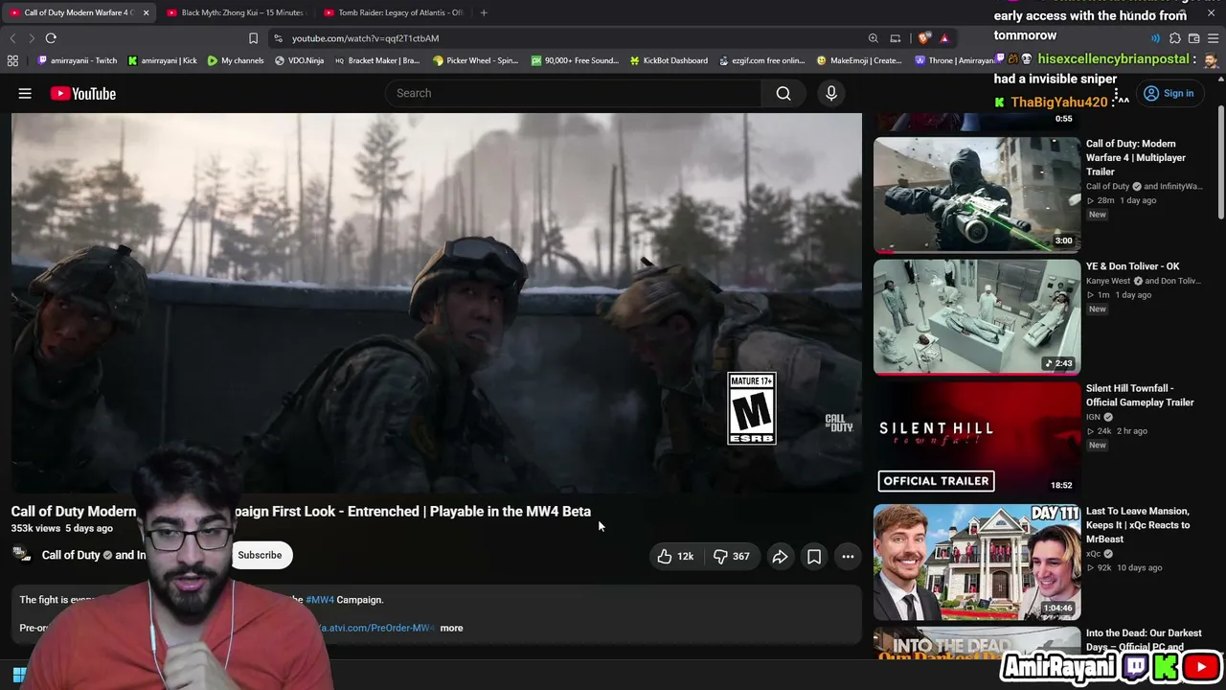This screenshot has height=690, width=1226.
Task: Open the Brave Shields lion icon
Action: coord(923,38)
